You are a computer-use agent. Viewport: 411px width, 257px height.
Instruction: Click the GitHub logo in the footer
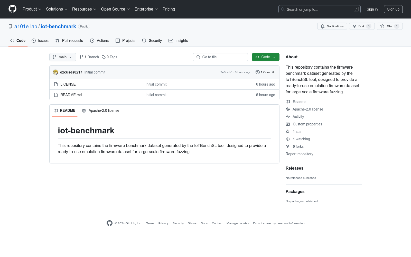(109, 223)
